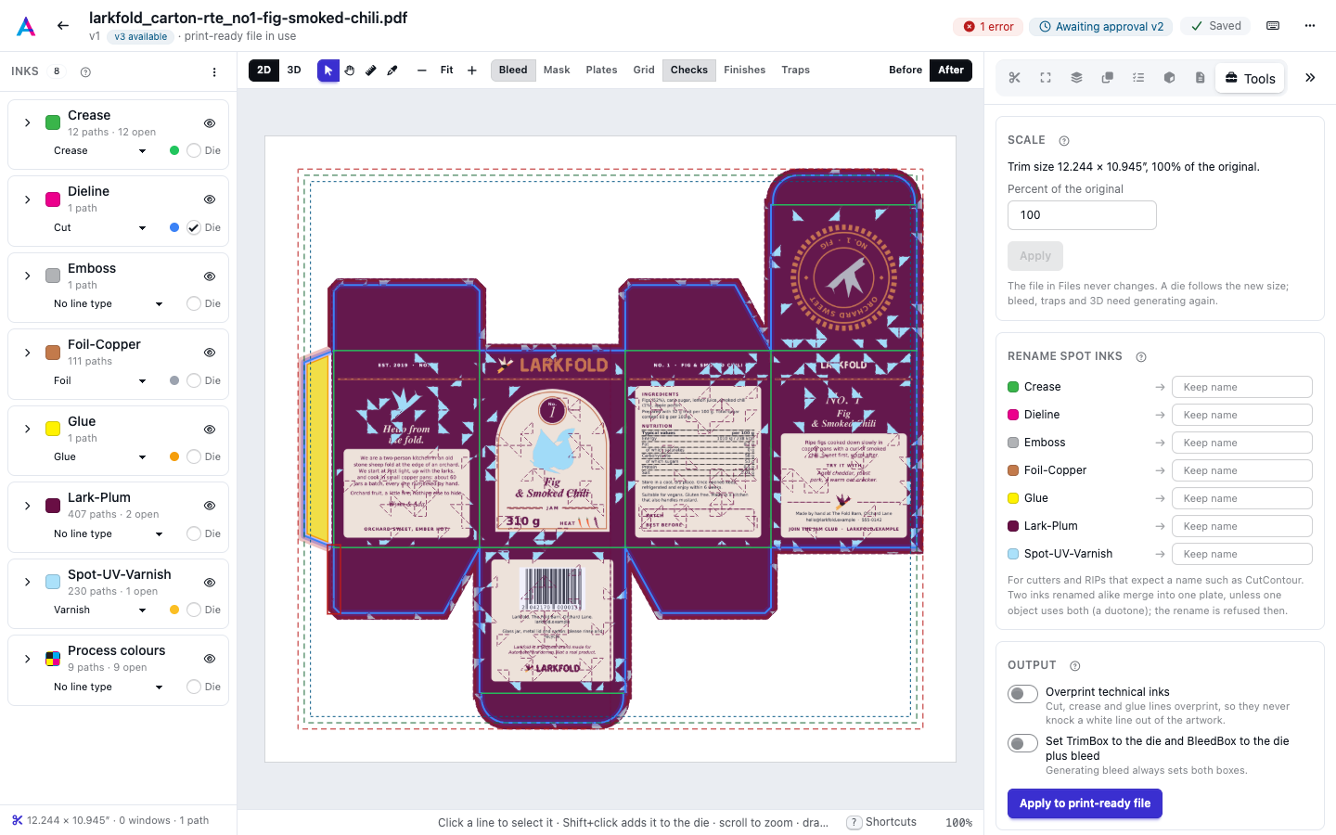Collapse the right panel with double chevron
Screen dimensions: 1336x835
click(x=1310, y=78)
